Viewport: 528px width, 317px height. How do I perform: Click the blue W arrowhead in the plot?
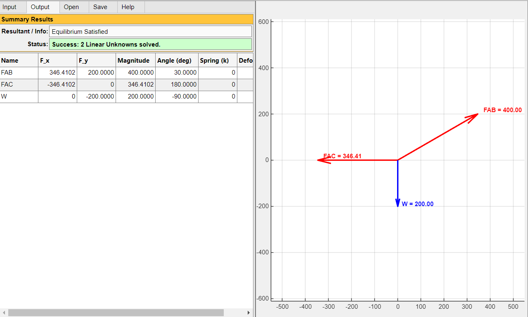point(398,202)
